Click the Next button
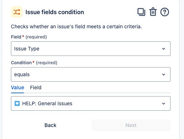Image resolution: width=184 pixels, height=139 pixels. [131, 125]
